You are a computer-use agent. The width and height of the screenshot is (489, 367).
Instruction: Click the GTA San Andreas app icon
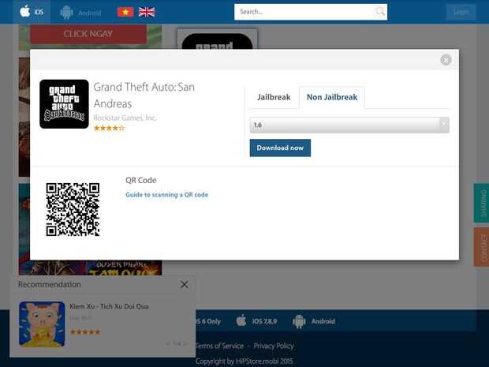point(64,104)
